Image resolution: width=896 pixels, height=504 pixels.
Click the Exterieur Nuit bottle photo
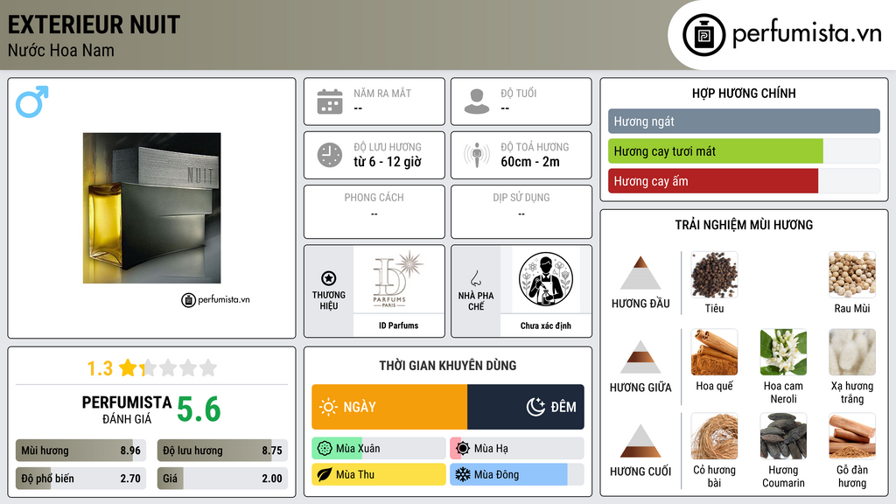click(x=152, y=208)
